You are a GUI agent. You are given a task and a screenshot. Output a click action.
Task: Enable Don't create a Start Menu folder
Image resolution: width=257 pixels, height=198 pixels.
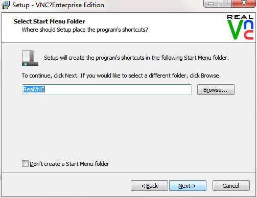pos(25,164)
